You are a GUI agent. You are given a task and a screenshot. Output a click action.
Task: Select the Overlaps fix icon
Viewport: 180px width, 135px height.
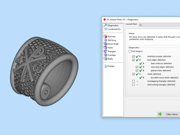coord(105,55)
